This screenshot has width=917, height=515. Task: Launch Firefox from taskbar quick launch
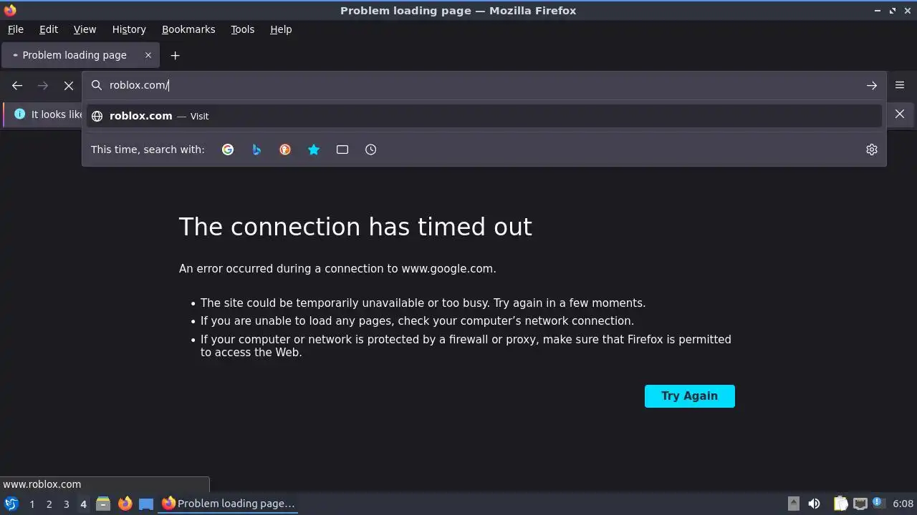pos(125,504)
